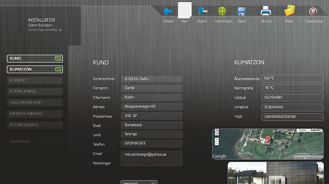Click the Longitud value field
329x184 pixels.
[x=292, y=107]
